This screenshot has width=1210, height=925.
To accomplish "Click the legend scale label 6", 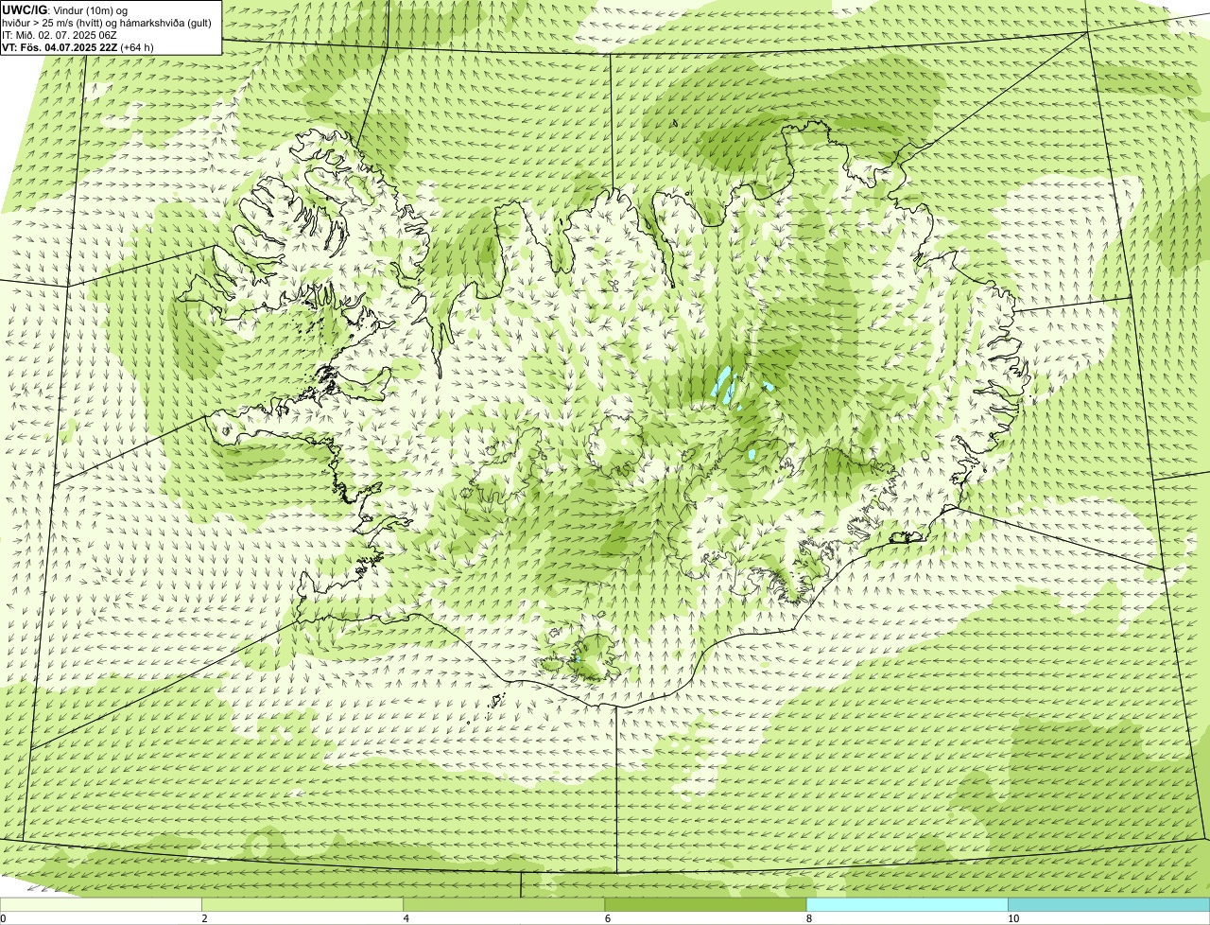I will click(608, 918).
